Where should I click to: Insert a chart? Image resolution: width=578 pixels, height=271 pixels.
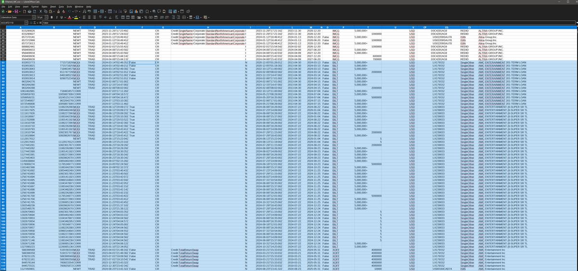pos(136,12)
